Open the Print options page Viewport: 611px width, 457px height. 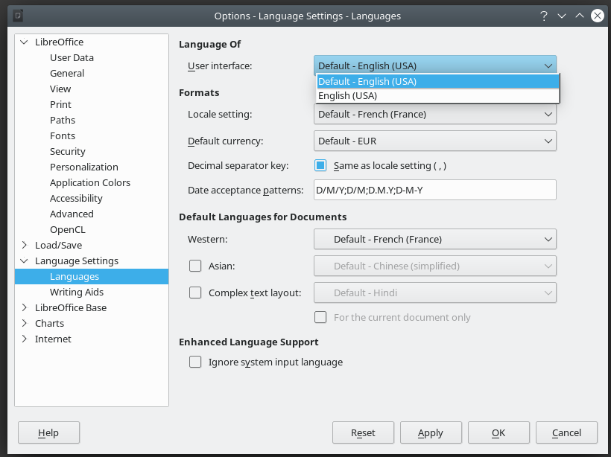click(x=60, y=104)
